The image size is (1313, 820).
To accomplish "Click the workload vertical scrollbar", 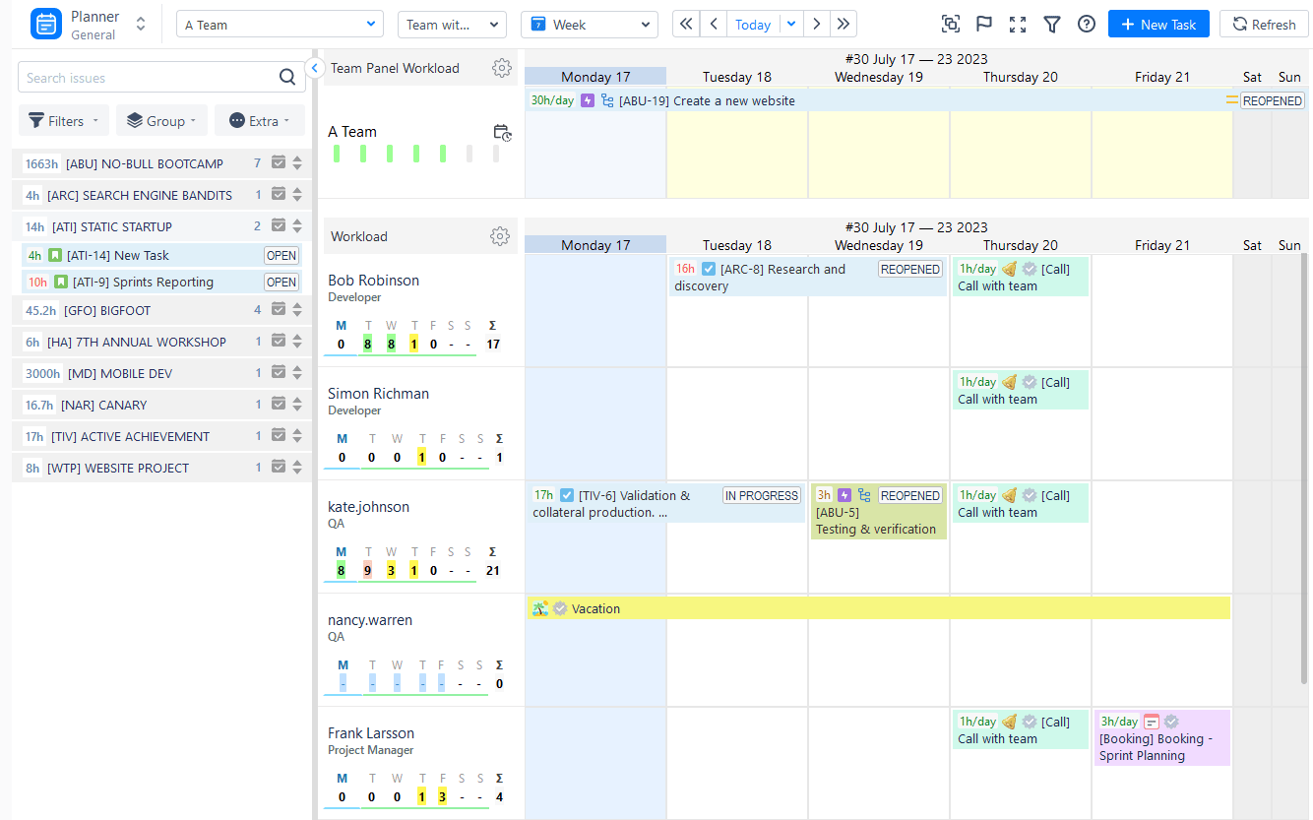I will 1305,469.
